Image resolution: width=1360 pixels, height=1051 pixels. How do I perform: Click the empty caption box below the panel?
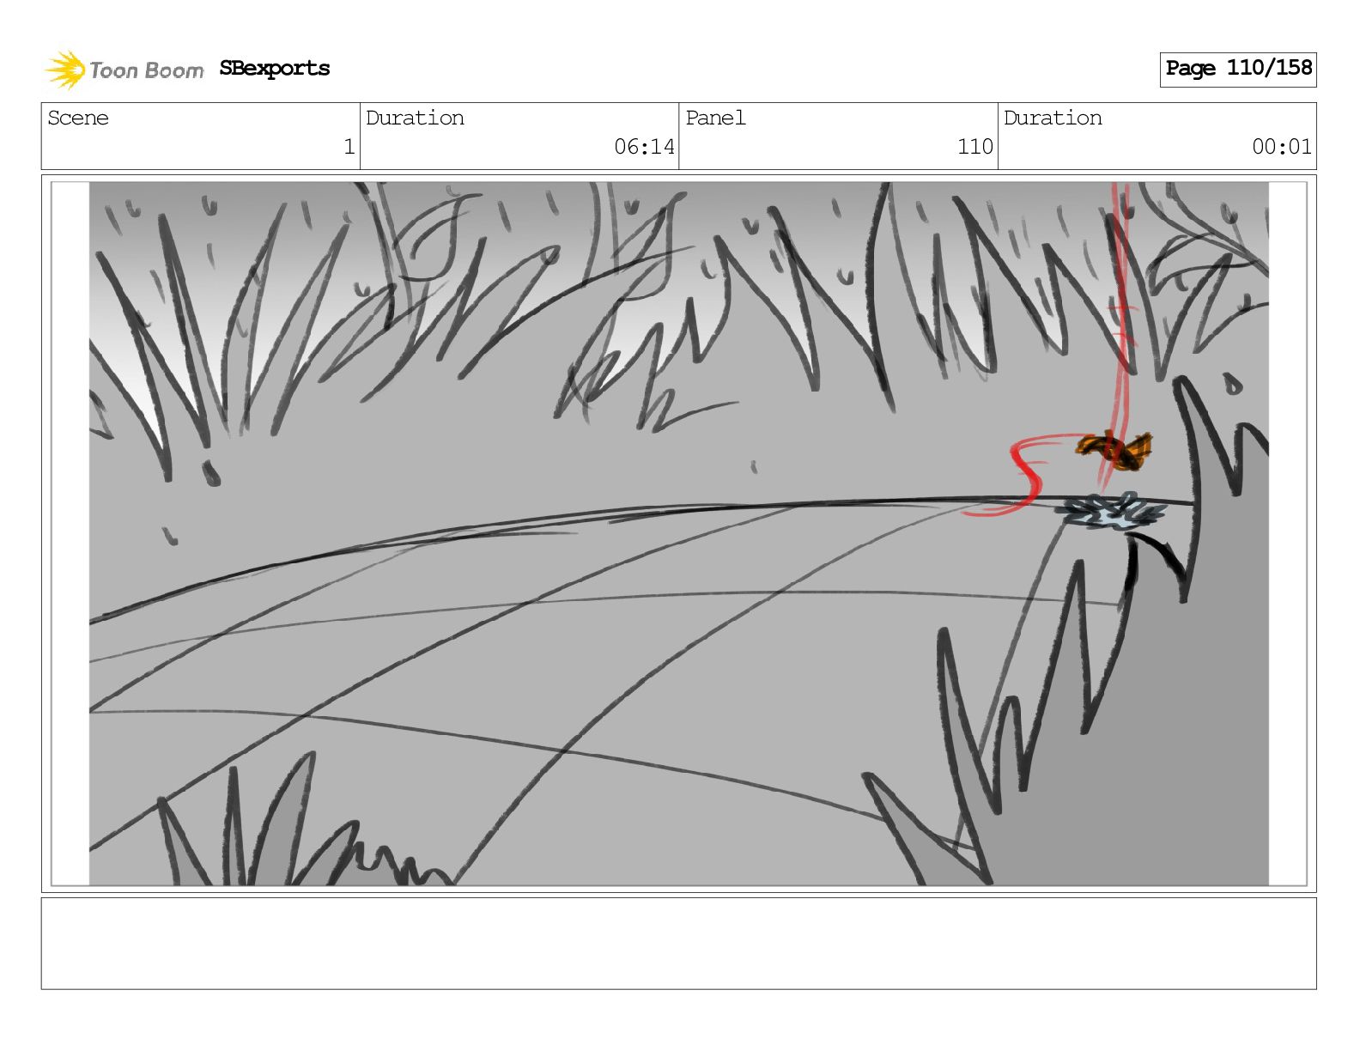pos(678,944)
